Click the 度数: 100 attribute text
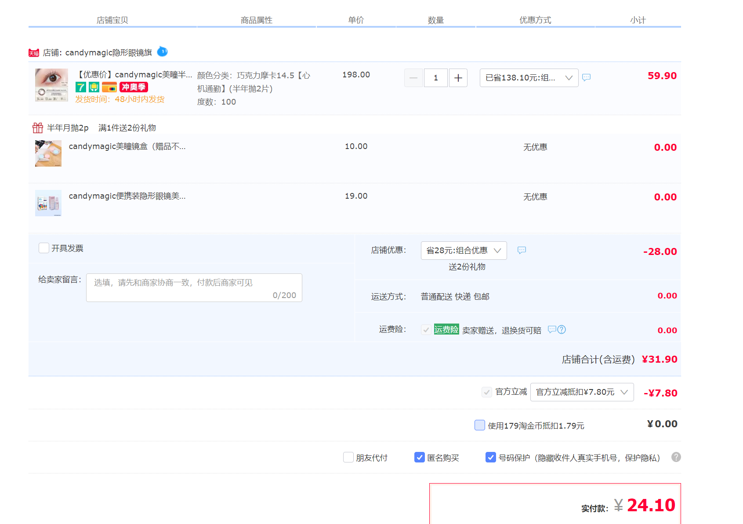The image size is (743, 524). pyautogui.click(x=217, y=102)
